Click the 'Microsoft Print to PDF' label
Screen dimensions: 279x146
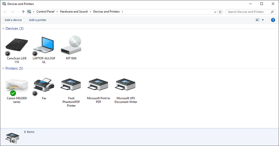pyautogui.click(x=98, y=100)
